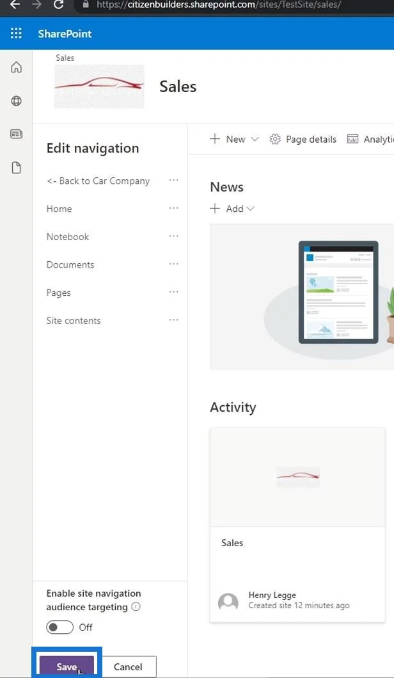This screenshot has width=394, height=678.
Task: Cancel editing navigation
Action: tap(128, 666)
